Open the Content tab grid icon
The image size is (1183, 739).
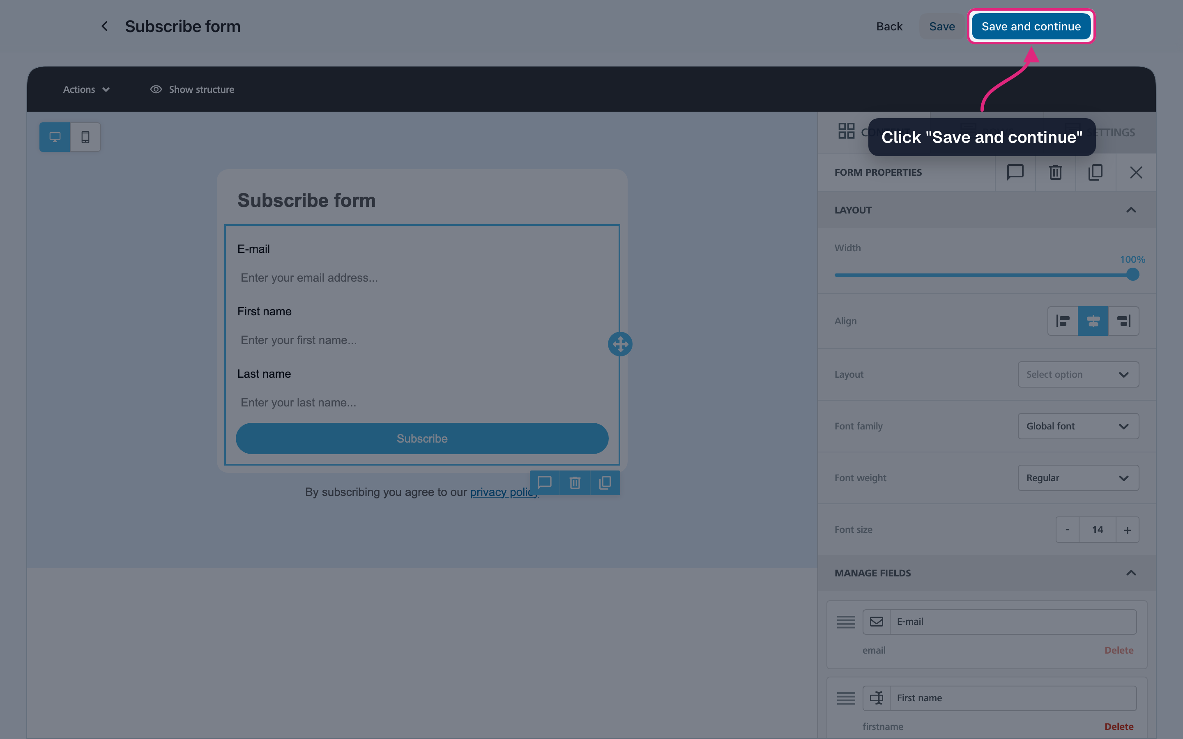[846, 131]
